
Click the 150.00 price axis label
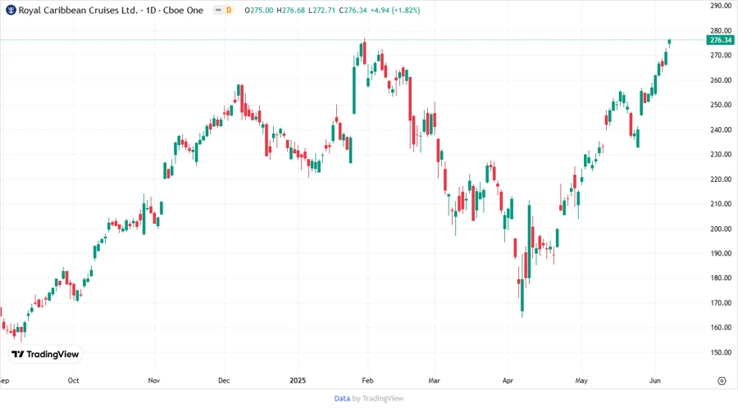721,352
